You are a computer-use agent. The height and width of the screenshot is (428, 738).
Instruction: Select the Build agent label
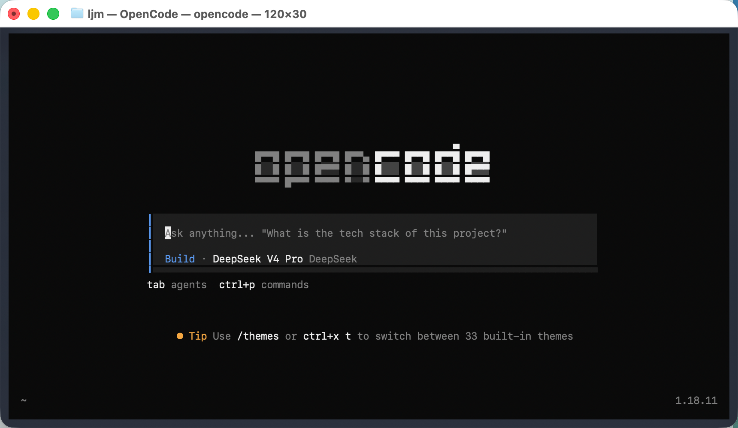tap(180, 259)
